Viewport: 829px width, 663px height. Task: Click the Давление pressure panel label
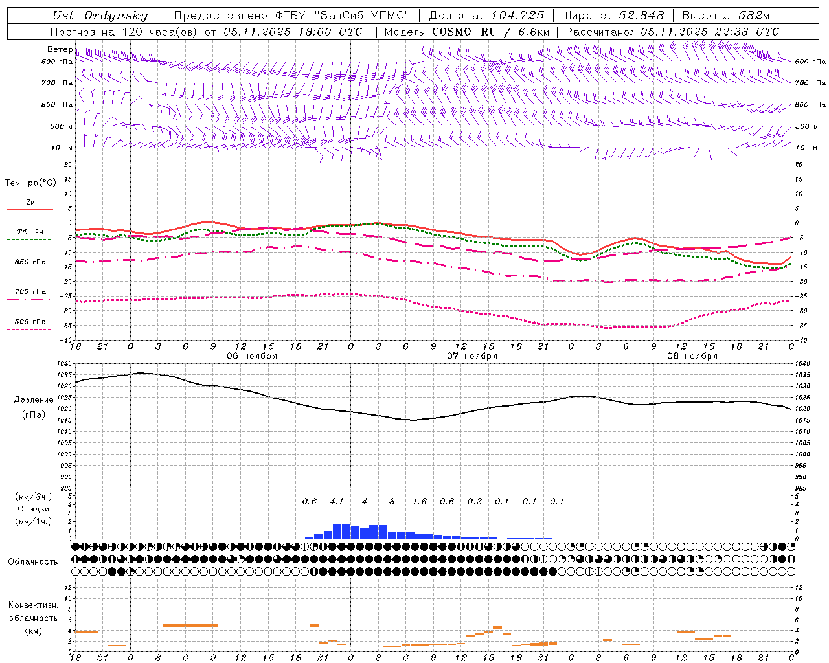coord(34,400)
